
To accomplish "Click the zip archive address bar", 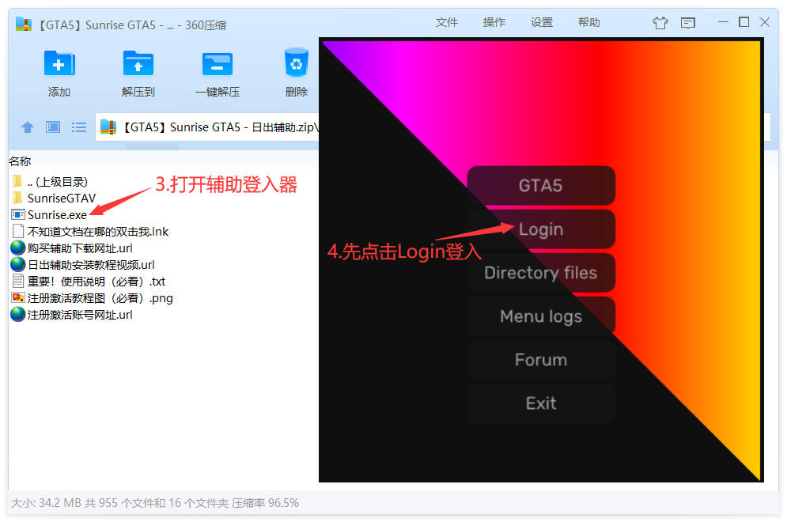I will pos(221,127).
